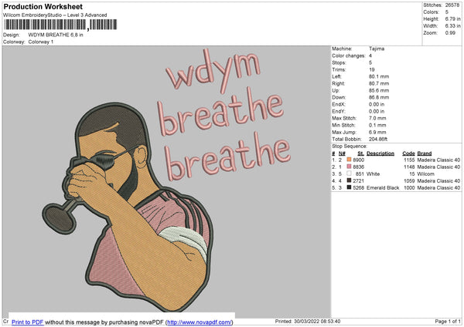Click the Total Bobbin value 204.86ft
The image size is (464, 327).
click(x=378, y=140)
